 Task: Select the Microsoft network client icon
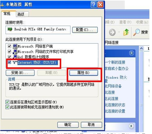tap(15, 46)
